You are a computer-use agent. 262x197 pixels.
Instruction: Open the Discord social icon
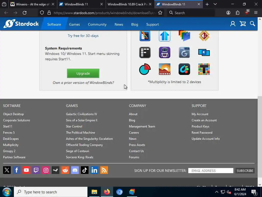tap(75, 170)
